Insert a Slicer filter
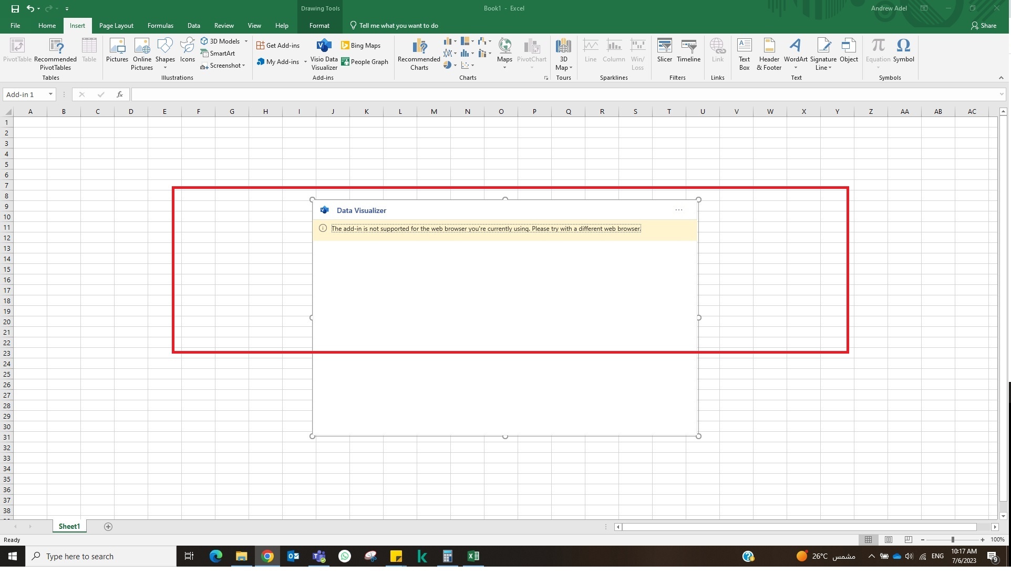 [x=664, y=51]
